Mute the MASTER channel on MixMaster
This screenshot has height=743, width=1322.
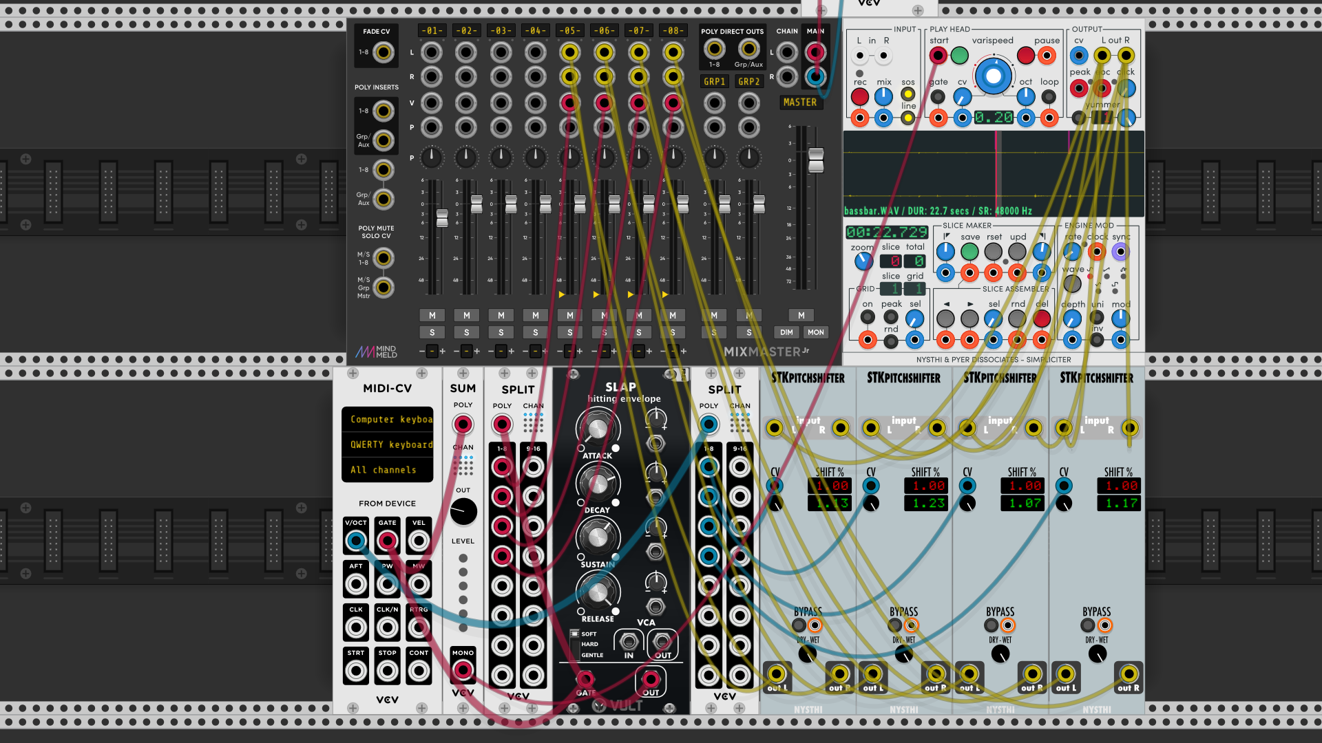801,315
